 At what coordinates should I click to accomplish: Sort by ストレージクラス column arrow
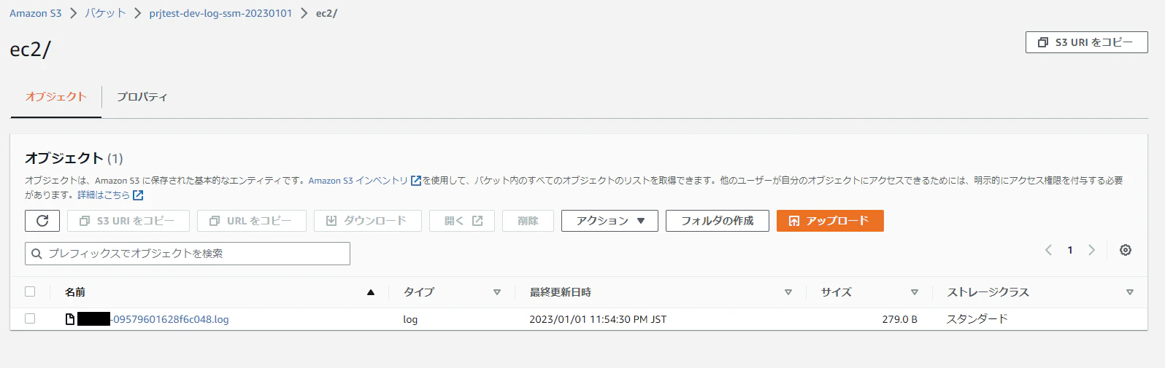[1130, 292]
